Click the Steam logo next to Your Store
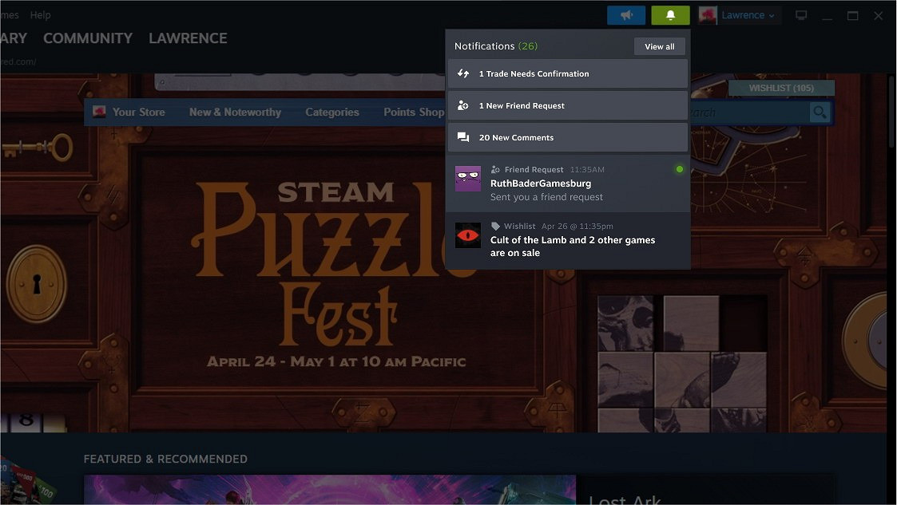 point(98,112)
